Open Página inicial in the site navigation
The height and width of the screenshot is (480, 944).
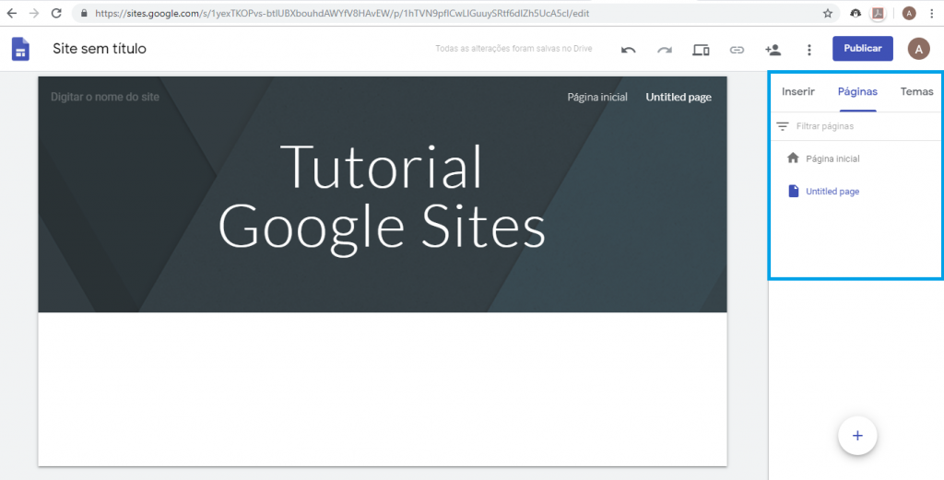(597, 97)
